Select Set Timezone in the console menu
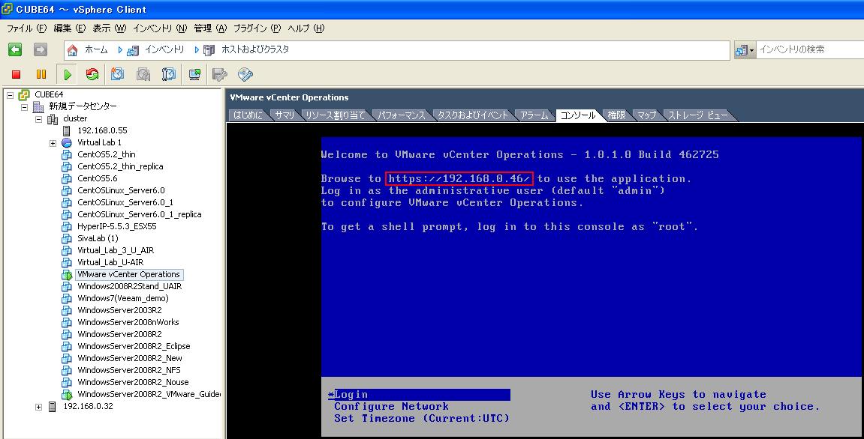The height and width of the screenshot is (439, 864). [422, 419]
